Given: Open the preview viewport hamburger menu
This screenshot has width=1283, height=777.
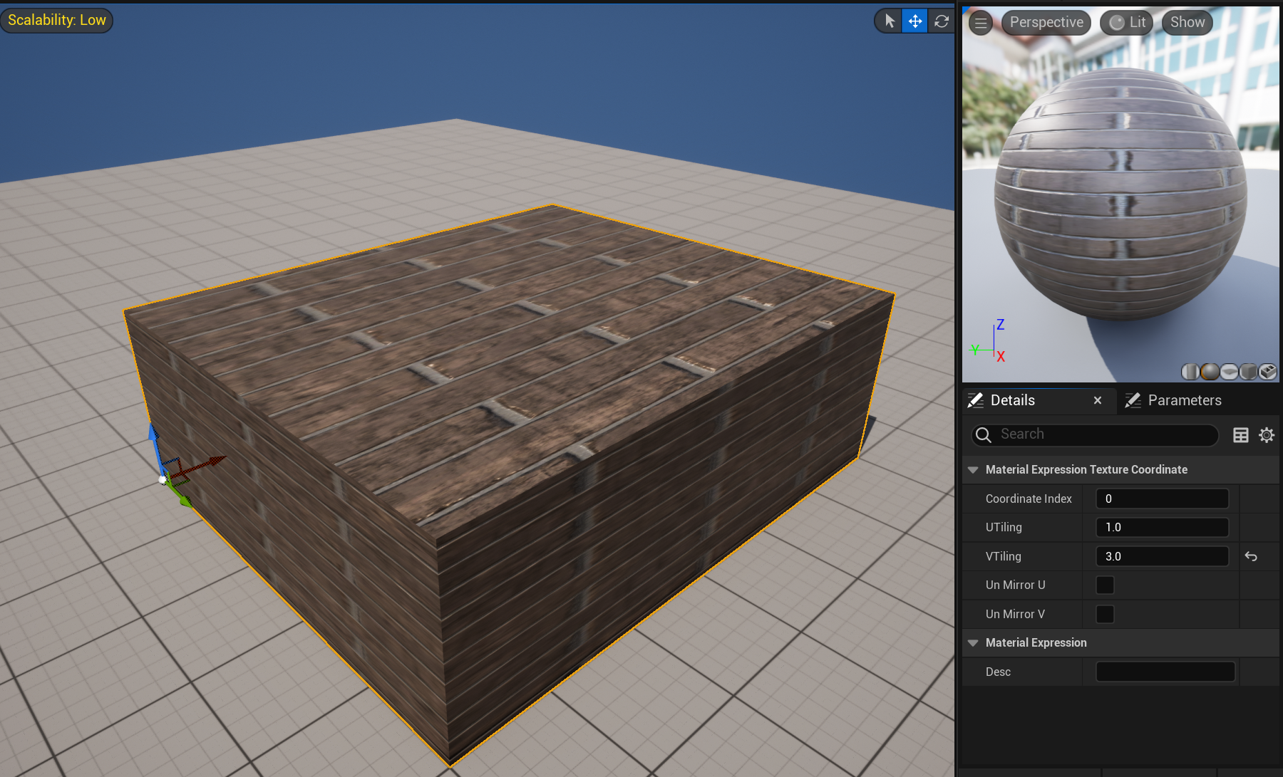Looking at the screenshot, I should [981, 23].
